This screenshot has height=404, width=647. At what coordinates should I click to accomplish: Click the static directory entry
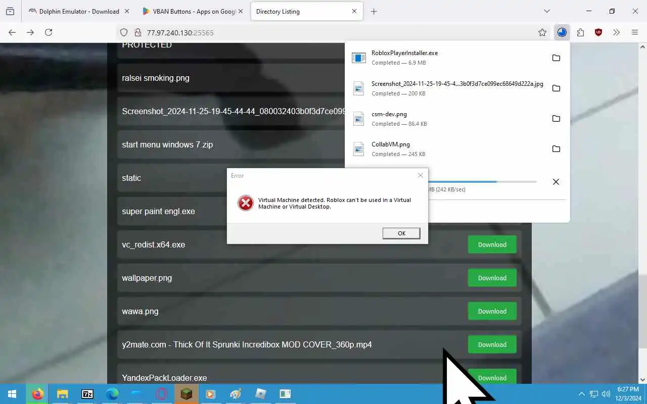click(131, 178)
